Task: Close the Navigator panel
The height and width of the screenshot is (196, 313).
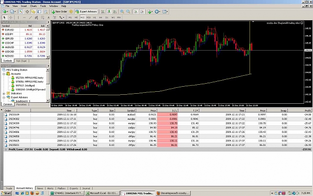Action: [48, 66]
